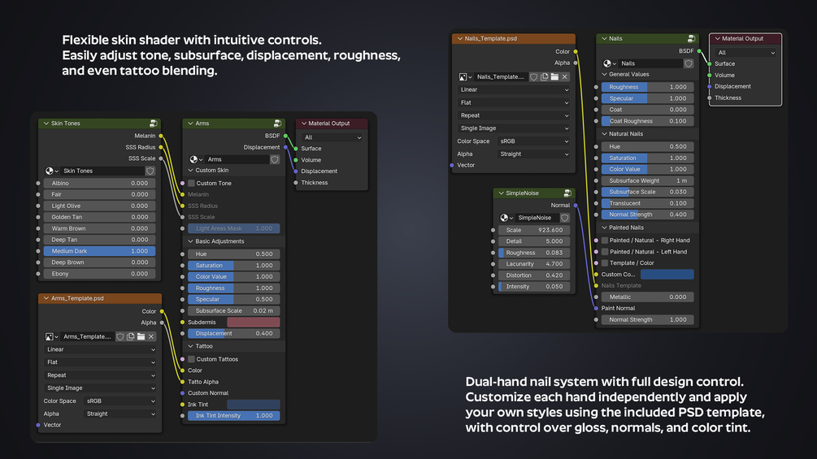Viewport: 817px width, 459px height.
Task: Enable the Custom Tone checkbox
Action: pyautogui.click(x=191, y=183)
